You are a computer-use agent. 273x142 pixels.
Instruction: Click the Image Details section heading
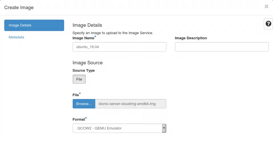point(87,25)
